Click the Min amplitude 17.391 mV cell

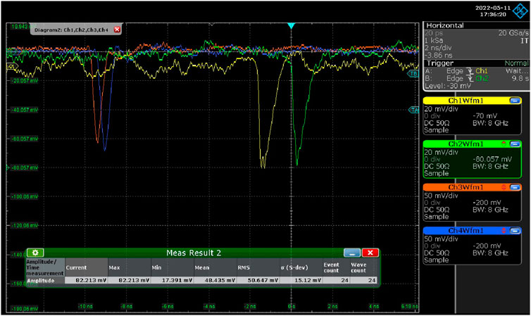(172, 280)
